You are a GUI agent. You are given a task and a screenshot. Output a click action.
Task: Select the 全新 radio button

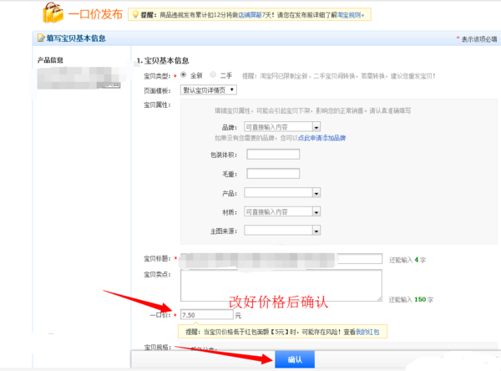click(184, 74)
